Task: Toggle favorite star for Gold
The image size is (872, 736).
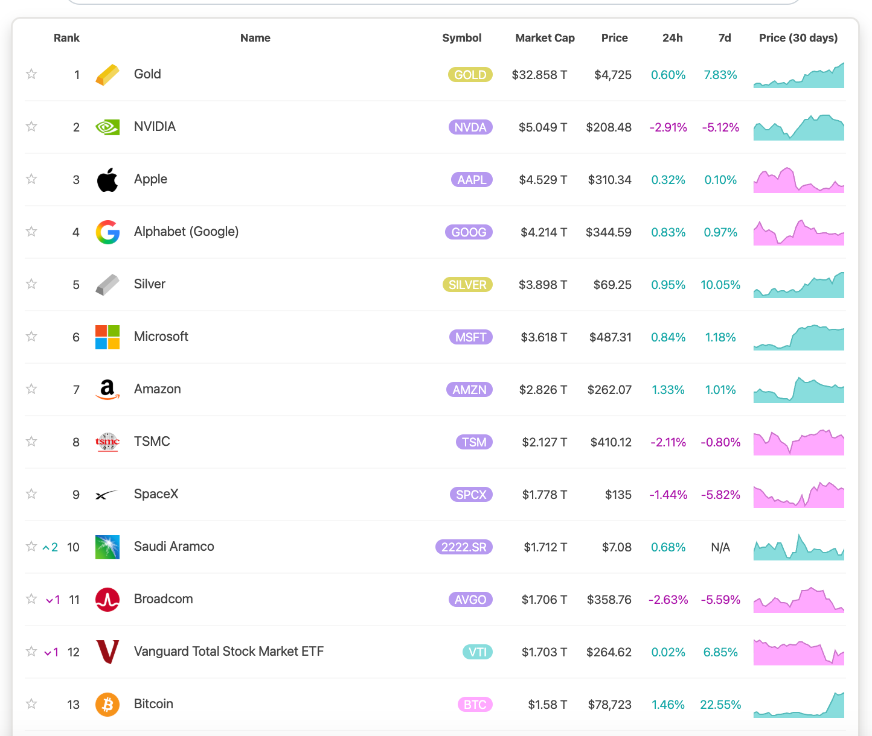Action: point(31,74)
